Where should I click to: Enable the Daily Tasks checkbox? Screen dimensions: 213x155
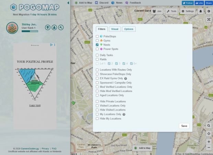[97, 55]
